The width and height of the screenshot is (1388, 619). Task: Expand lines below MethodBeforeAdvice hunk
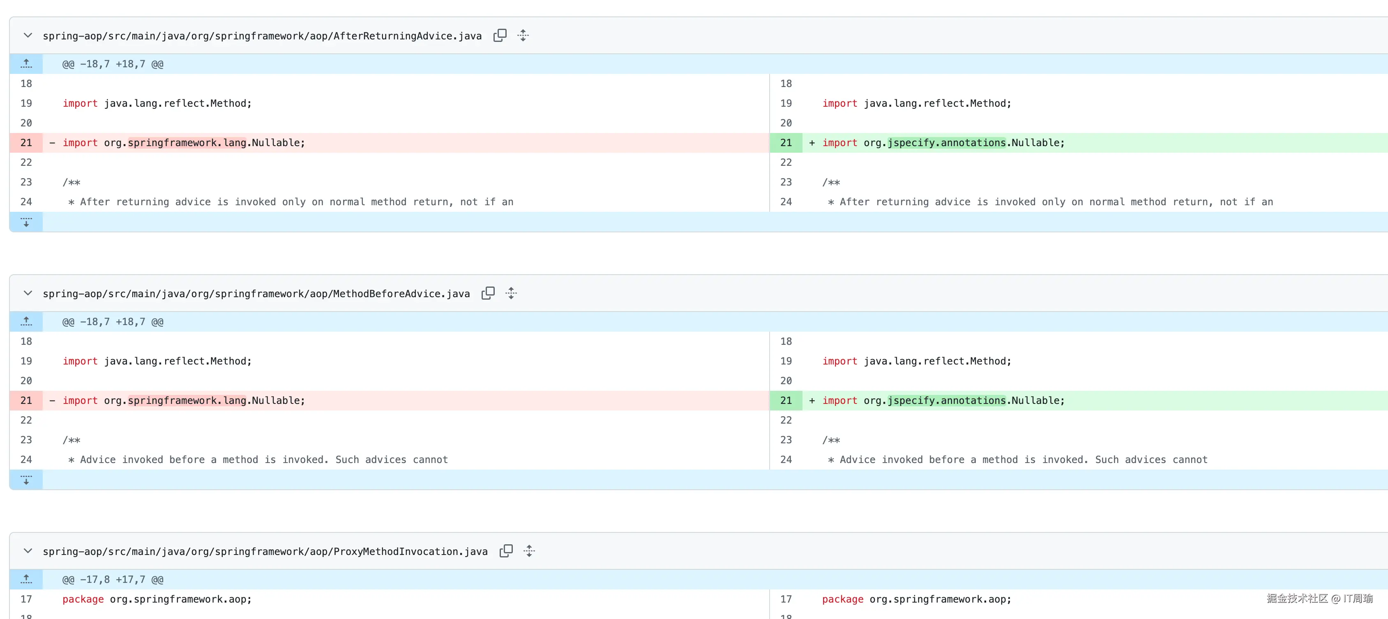(x=26, y=479)
